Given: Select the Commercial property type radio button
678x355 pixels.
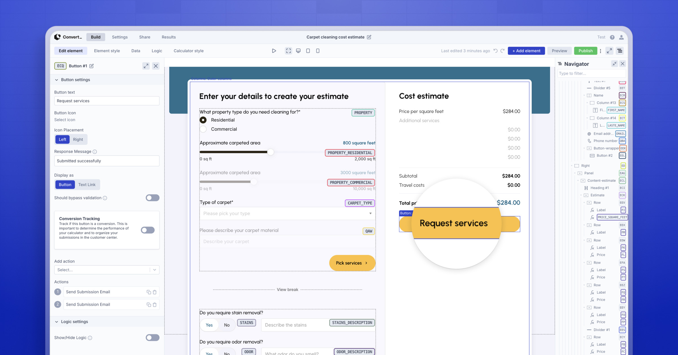Looking at the screenshot, I should (x=203, y=129).
